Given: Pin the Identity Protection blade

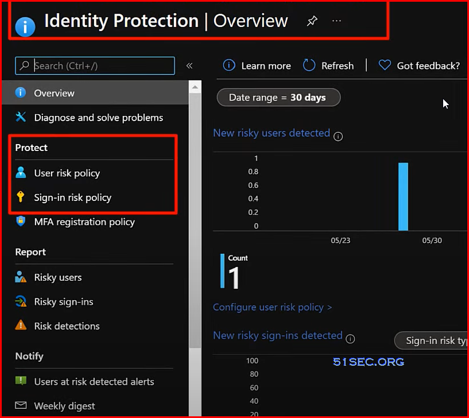Looking at the screenshot, I should tap(312, 21).
